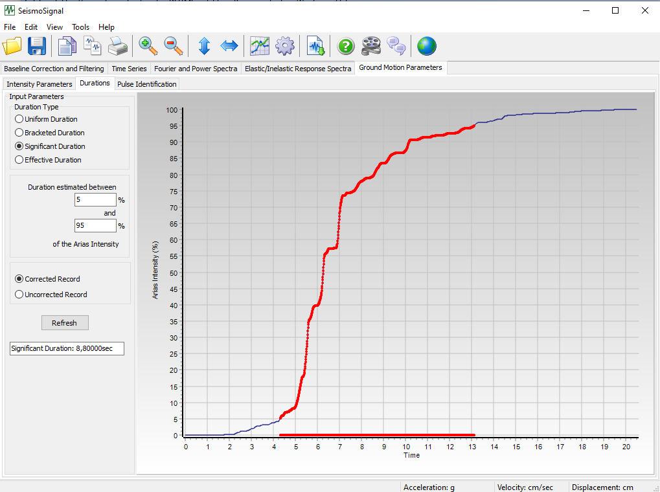
Task: Open the settings gear icon
Action: point(285,46)
